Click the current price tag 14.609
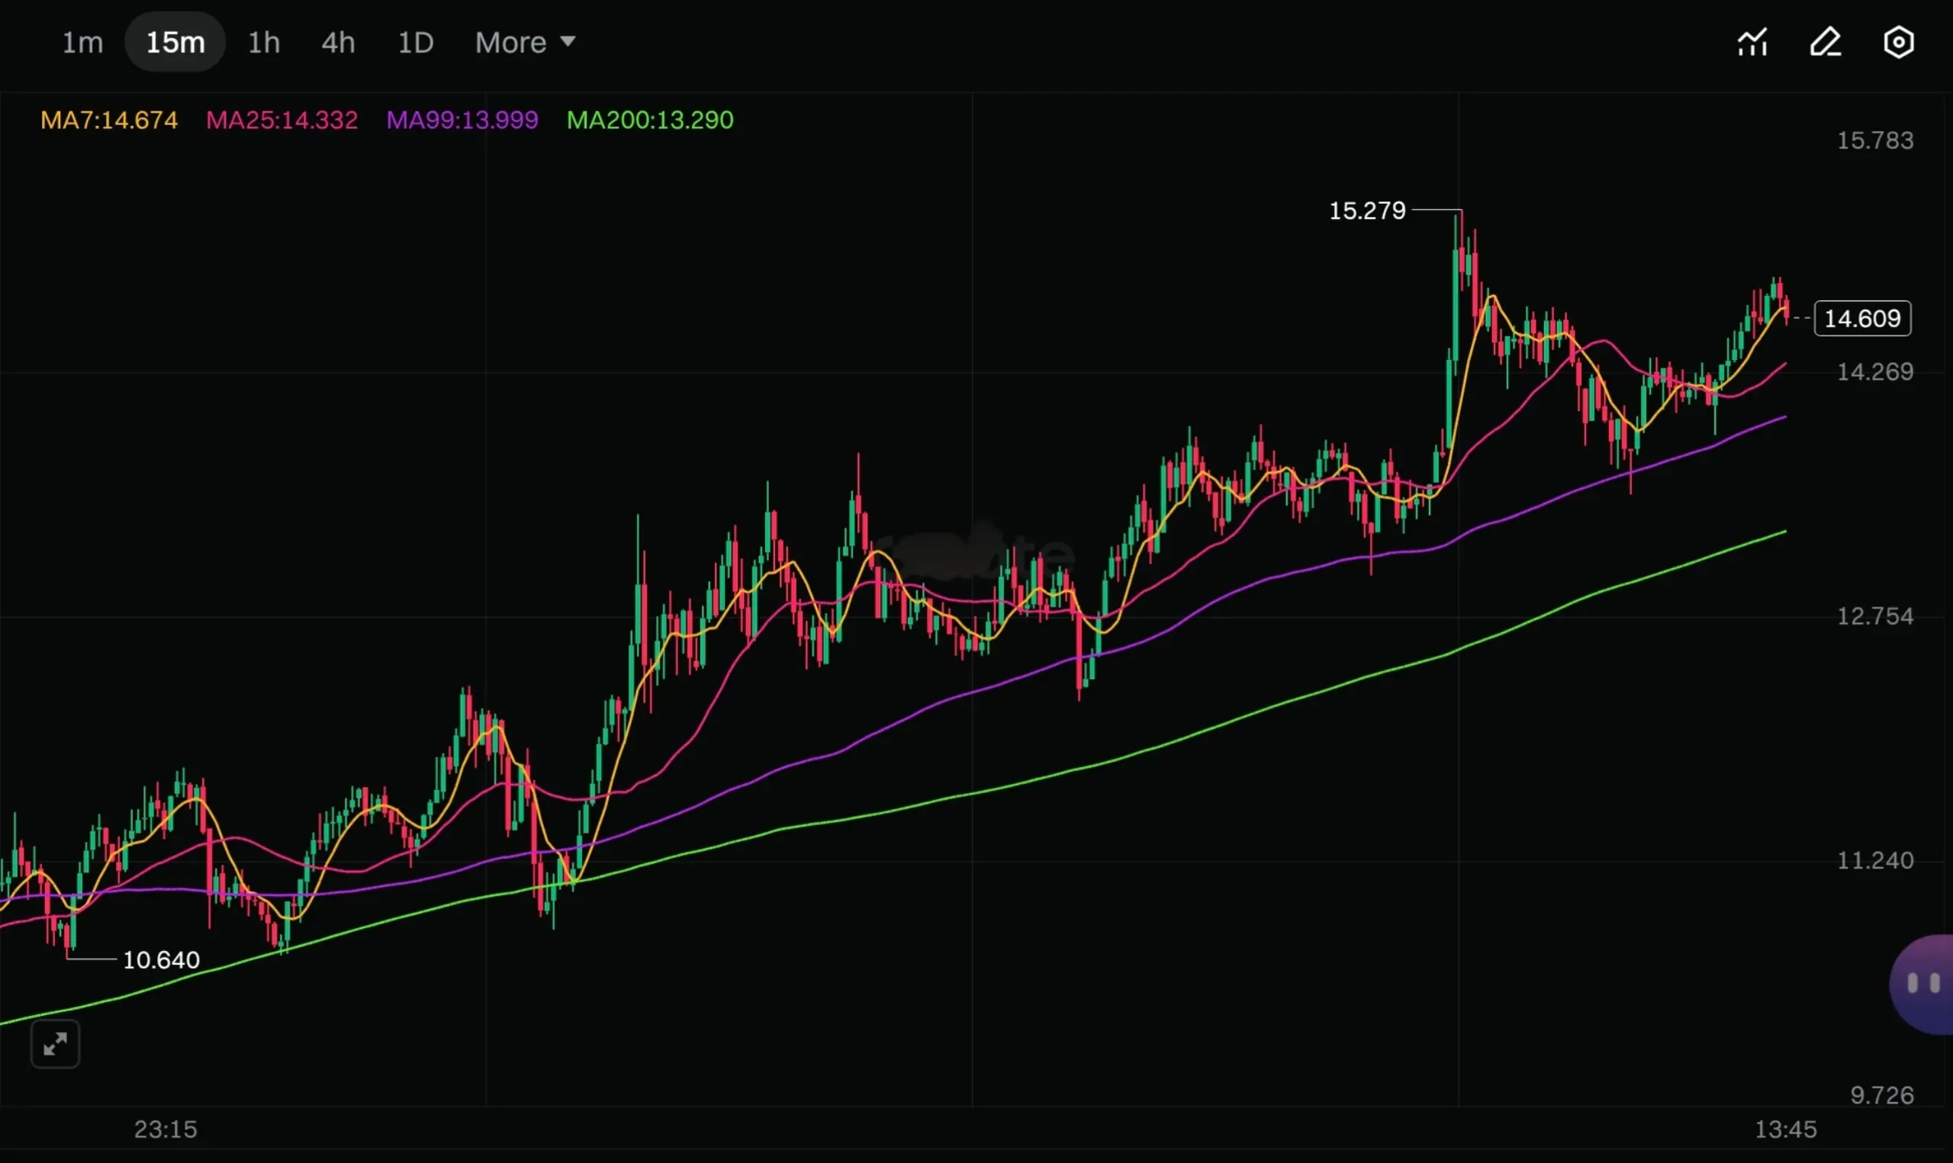Screen dimensions: 1953x1163 pos(1862,318)
